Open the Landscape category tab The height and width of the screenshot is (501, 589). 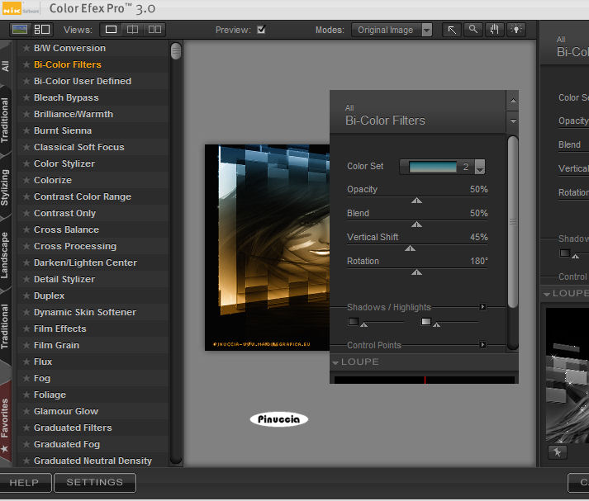(x=6, y=255)
